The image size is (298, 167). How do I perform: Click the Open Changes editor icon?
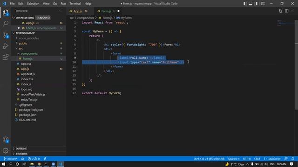(x=280, y=11)
